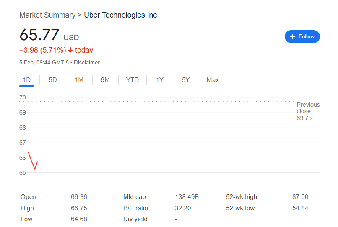This screenshot has width=338, height=227.
Task: Open the Market Summary link
Action: coord(47,15)
